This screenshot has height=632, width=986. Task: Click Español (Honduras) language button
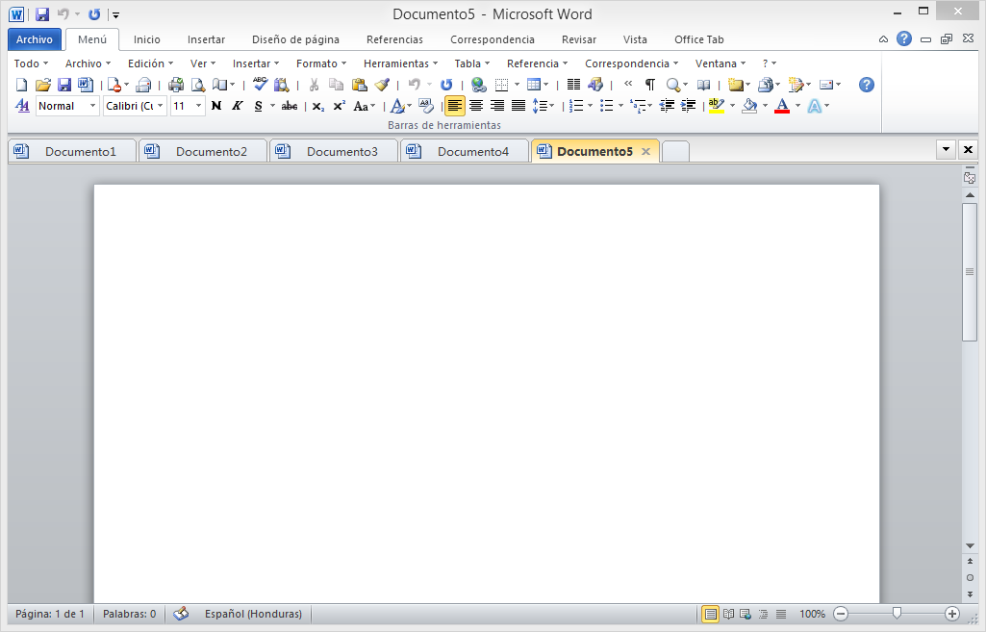[x=253, y=614]
